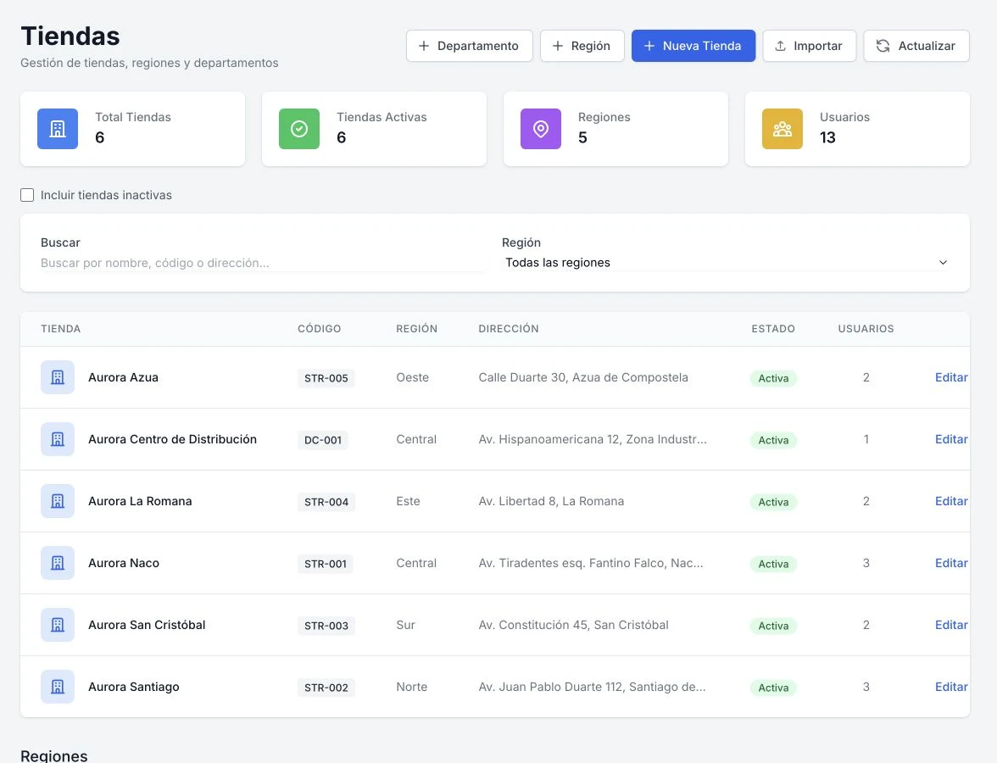The image size is (997, 763).
Task: Click the yellow people icon for Usuarios
Action: click(782, 129)
